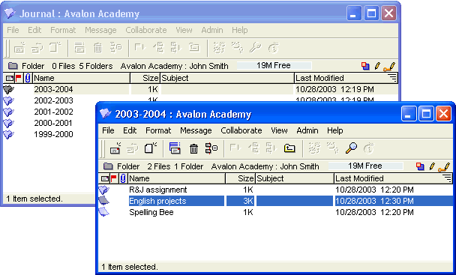Click the paperclip attachment column header in front list
Image resolution: width=456 pixels, height=275 pixels.
click(123, 178)
